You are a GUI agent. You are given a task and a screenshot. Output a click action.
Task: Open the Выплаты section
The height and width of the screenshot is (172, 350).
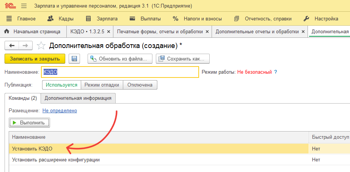(145, 19)
